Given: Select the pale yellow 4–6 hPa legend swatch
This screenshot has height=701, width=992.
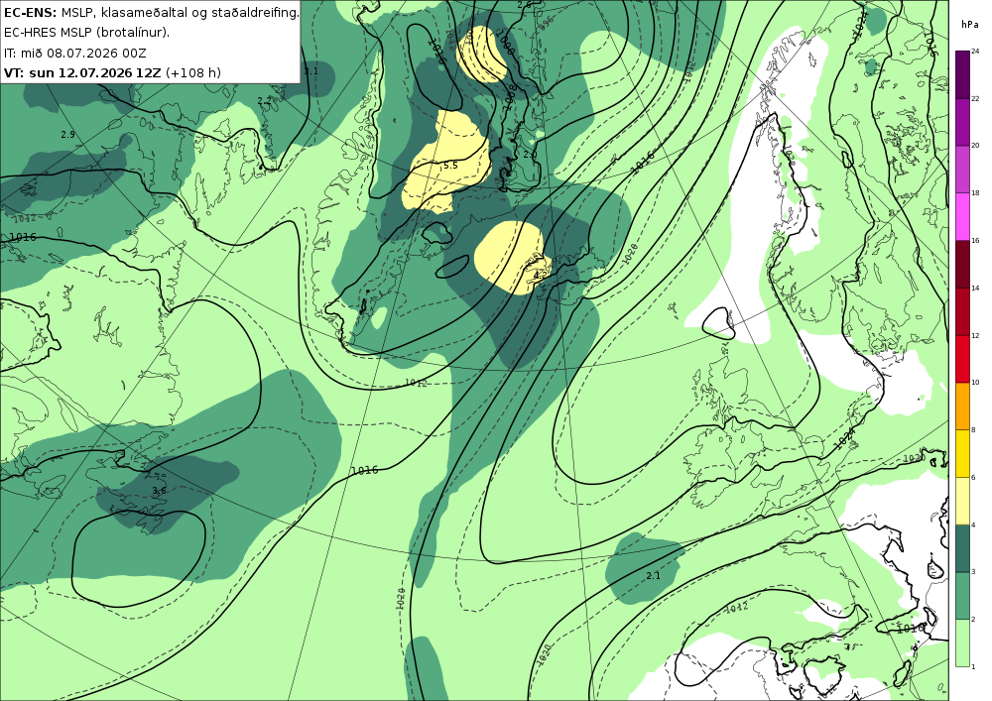Looking at the screenshot, I should click(962, 501).
